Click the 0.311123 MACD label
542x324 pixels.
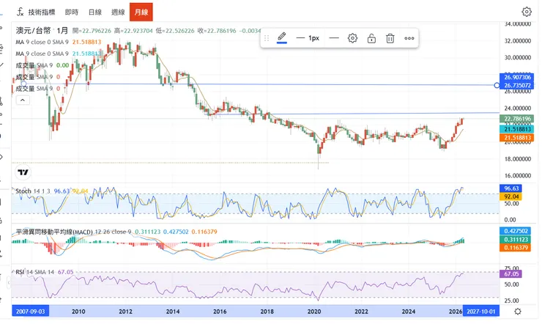click(x=516, y=239)
